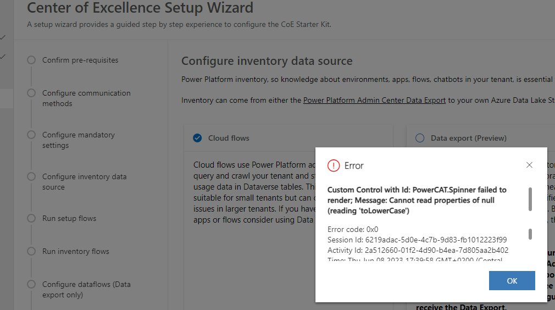Open Configure dataflows (Data export only) step
Viewport: 555px width, 310px height.
click(86, 290)
